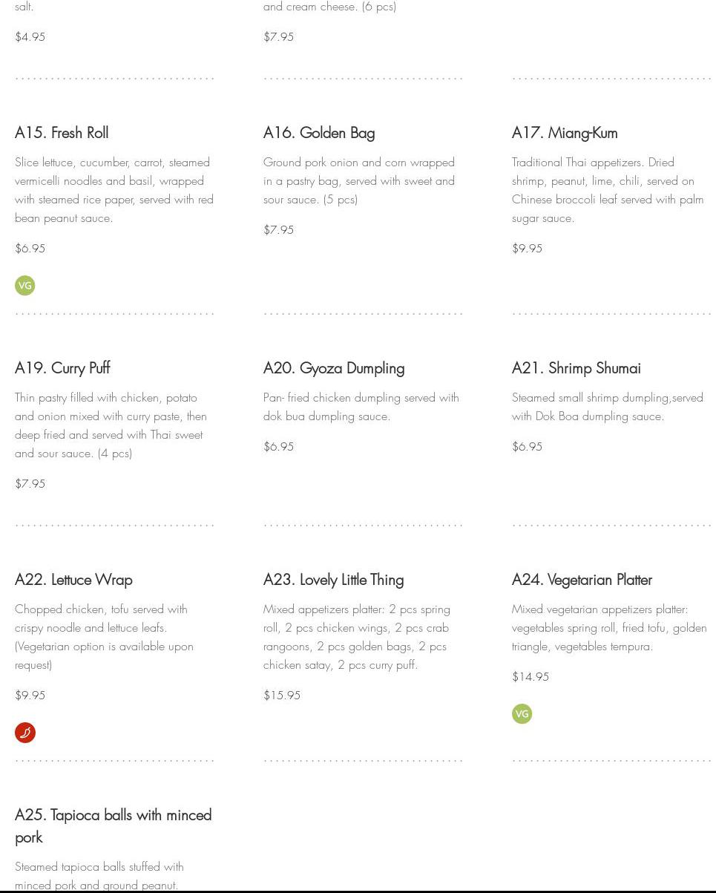
Task: Open the A23. Lovely Little Thing item
Action: 333,580
